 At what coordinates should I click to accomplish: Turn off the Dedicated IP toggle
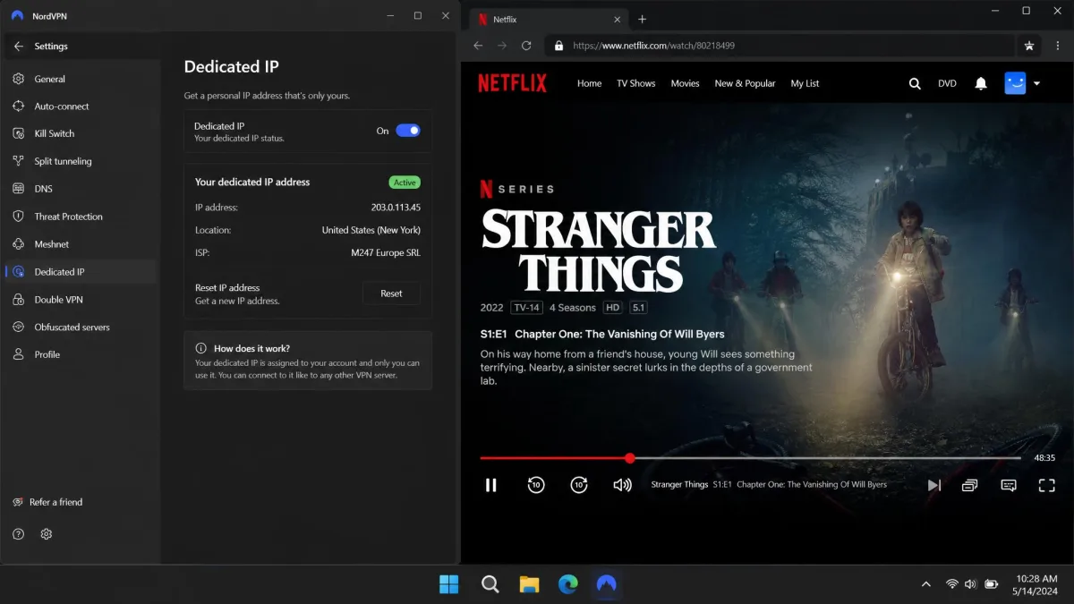408,131
